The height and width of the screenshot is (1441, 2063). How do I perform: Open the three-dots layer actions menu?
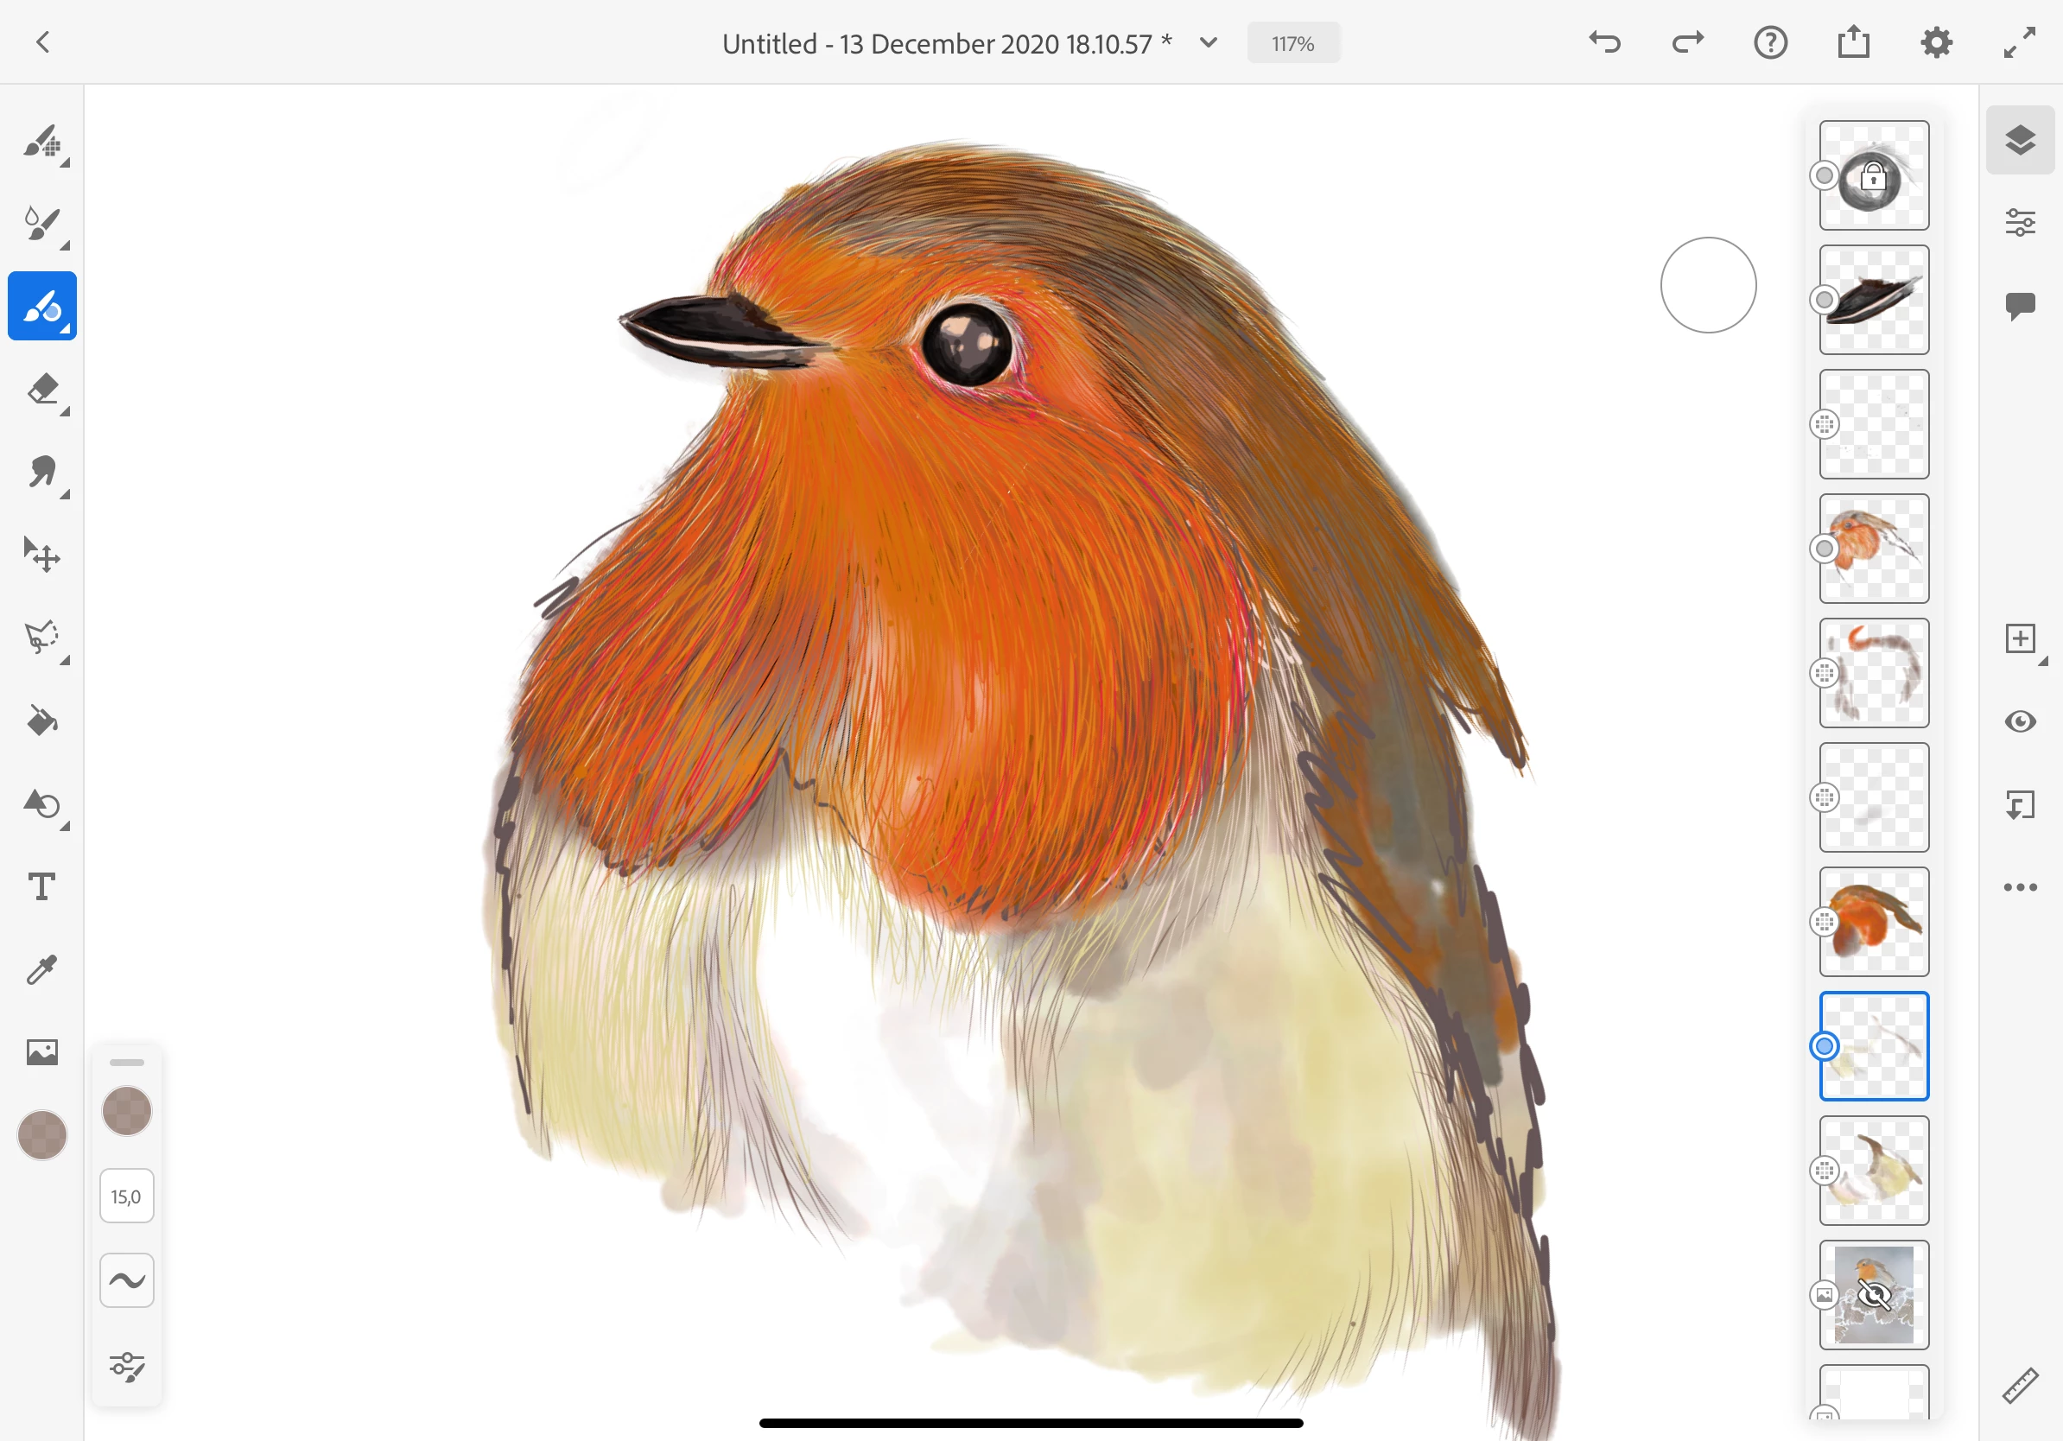[2019, 887]
